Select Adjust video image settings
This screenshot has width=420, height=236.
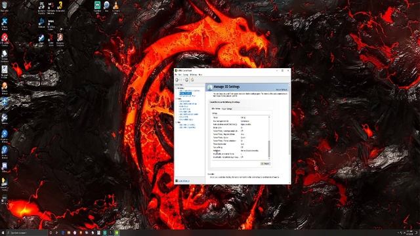pos(188,128)
